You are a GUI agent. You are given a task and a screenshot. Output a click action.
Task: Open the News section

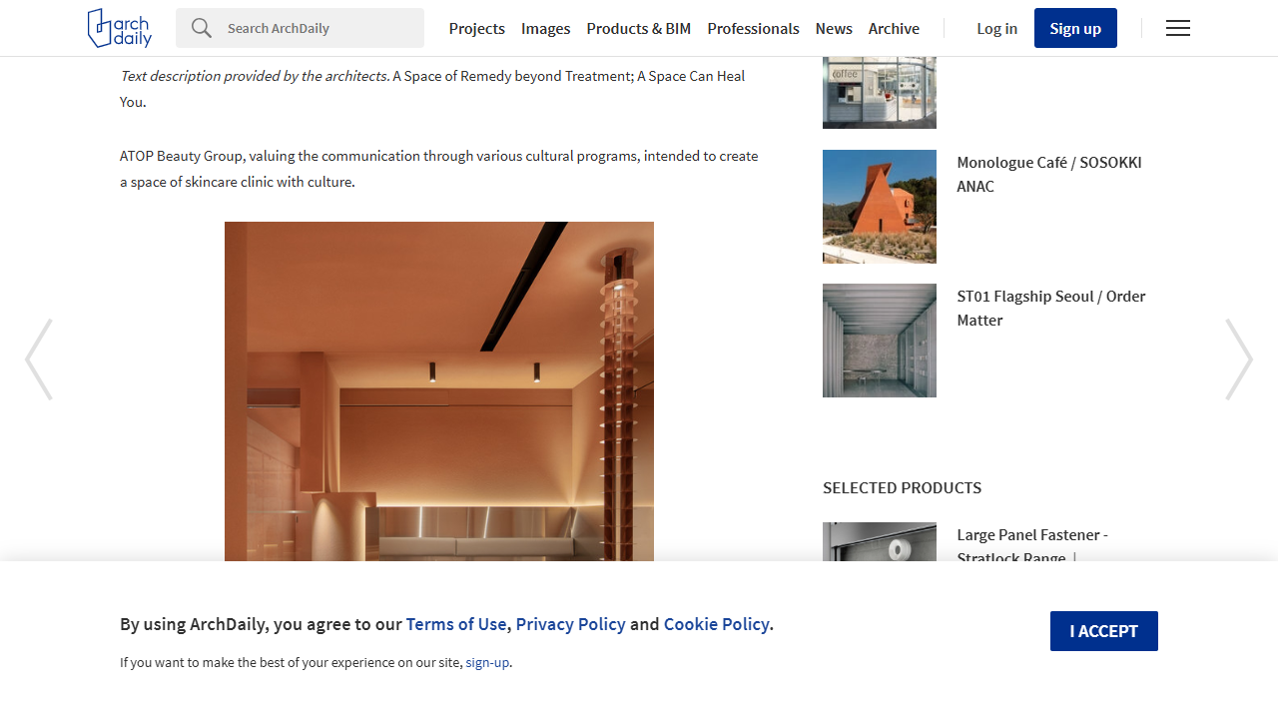(x=834, y=28)
